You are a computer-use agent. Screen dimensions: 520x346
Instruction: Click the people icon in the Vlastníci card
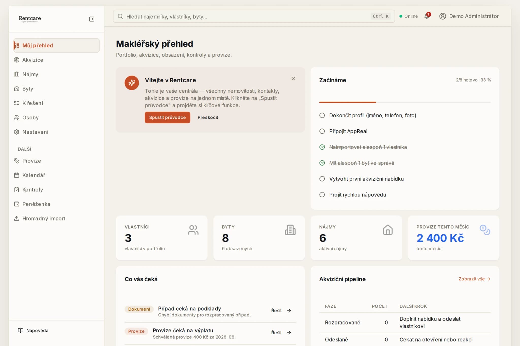tap(193, 230)
